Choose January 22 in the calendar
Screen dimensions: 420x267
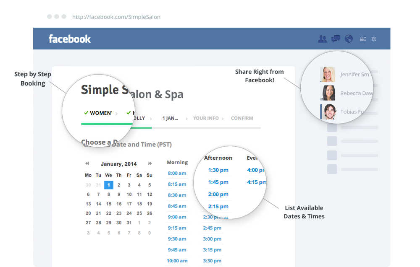pyautogui.click(x=108, y=213)
